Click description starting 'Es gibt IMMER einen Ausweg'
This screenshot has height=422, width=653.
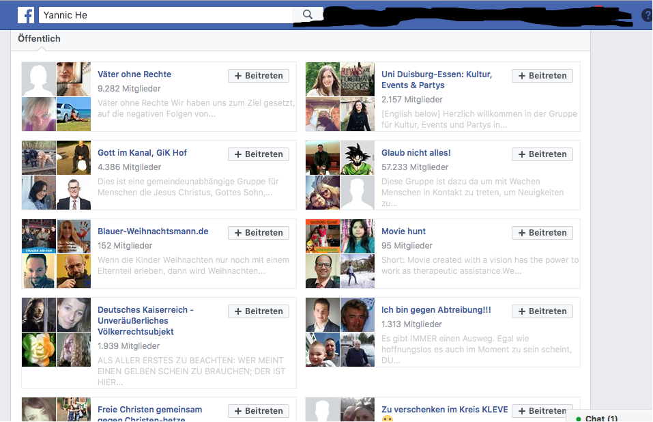tap(476, 350)
